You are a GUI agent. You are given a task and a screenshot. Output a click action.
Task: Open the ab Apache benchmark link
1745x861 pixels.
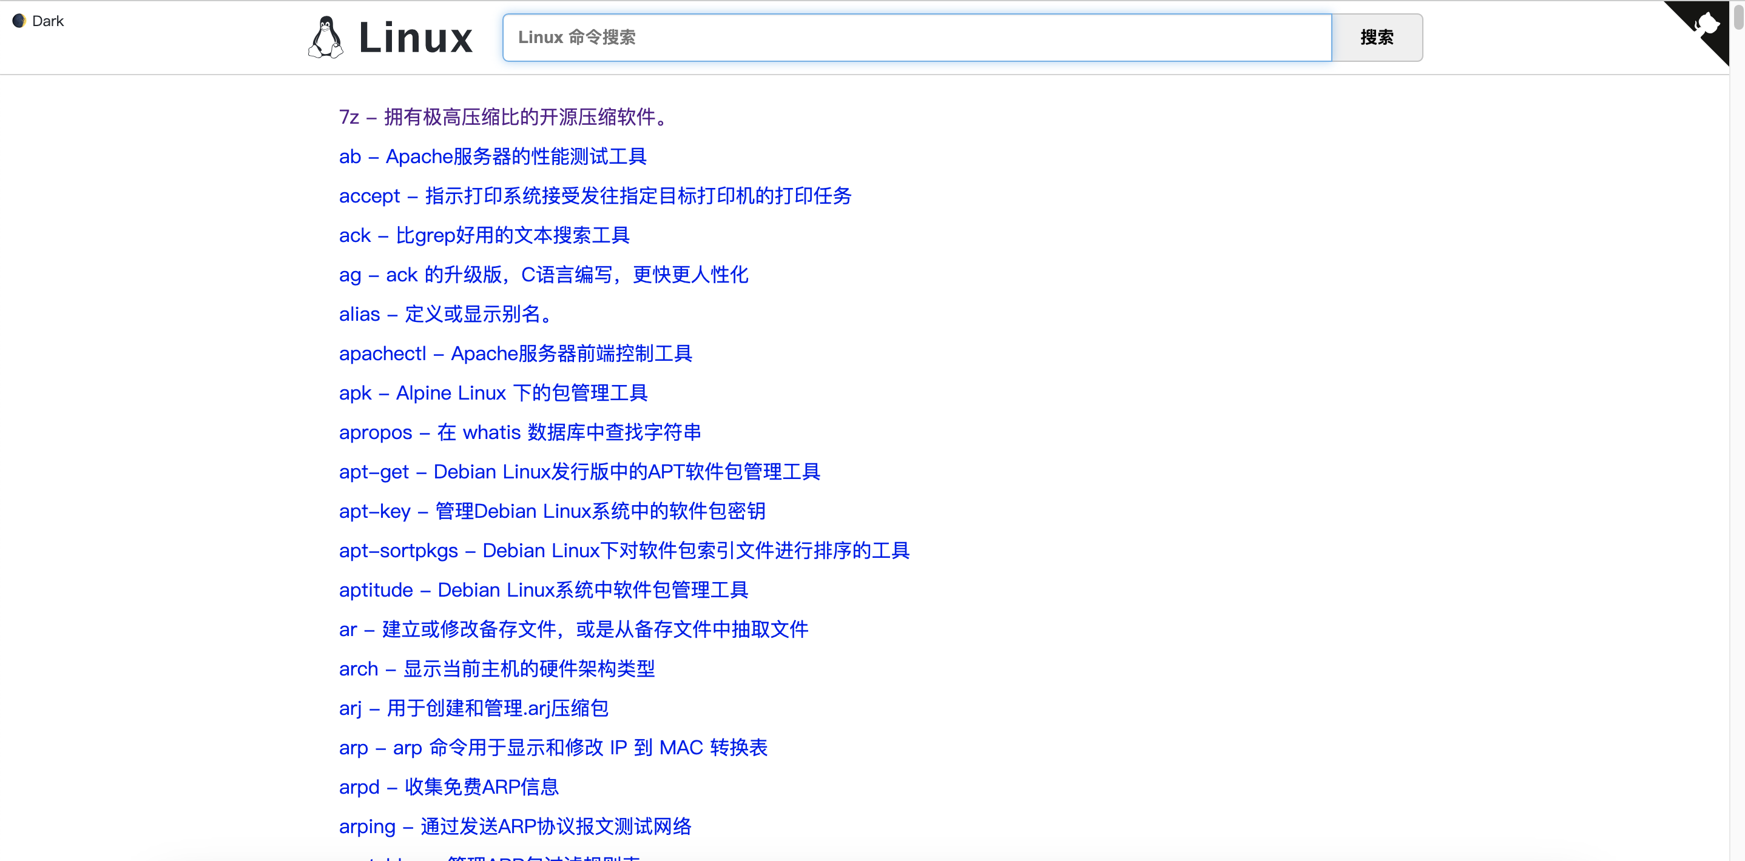pyautogui.click(x=493, y=156)
